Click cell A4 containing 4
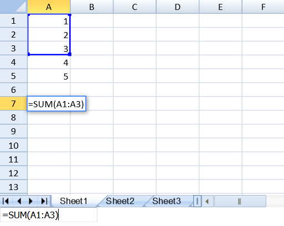The height and width of the screenshot is (226, 284). [49, 62]
